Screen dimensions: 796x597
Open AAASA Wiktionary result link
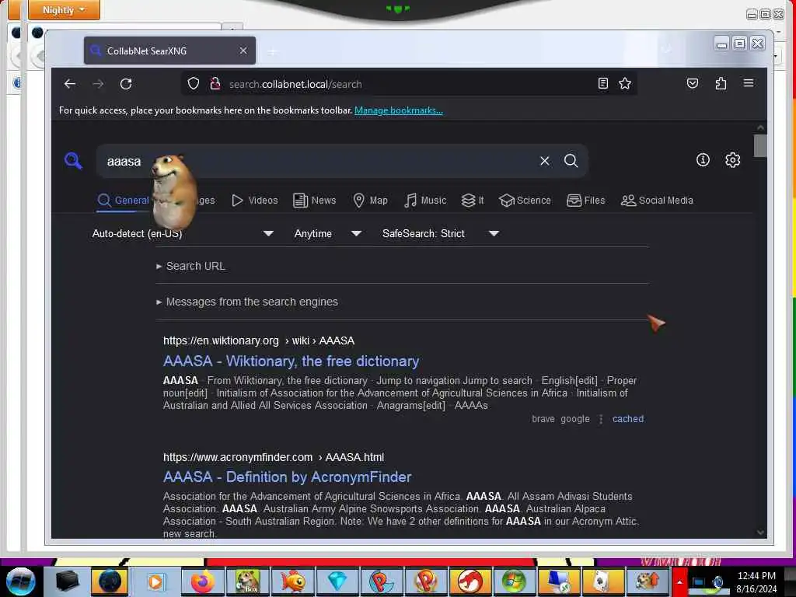point(291,361)
